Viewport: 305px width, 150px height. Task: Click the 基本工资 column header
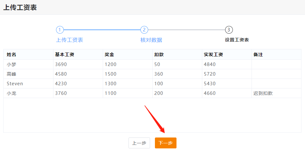click(65, 54)
